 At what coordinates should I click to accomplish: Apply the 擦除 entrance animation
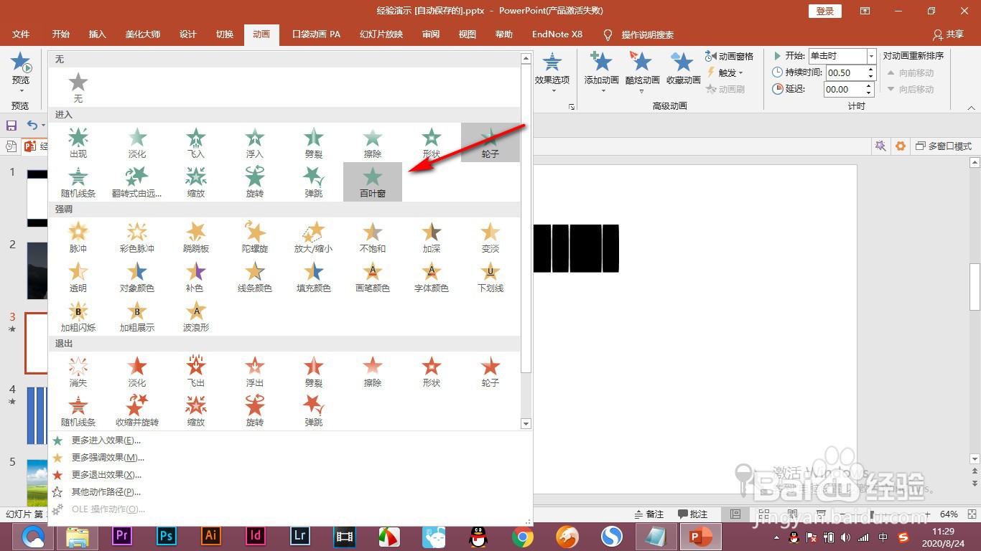373,142
